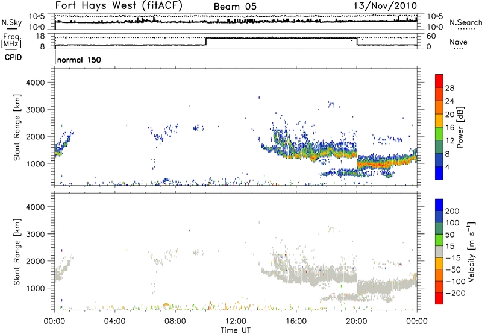Viewport: 482px width, 334px height.
Task: Click the "-100" label on the Velocity colorbar
Action: pos(455,282)
